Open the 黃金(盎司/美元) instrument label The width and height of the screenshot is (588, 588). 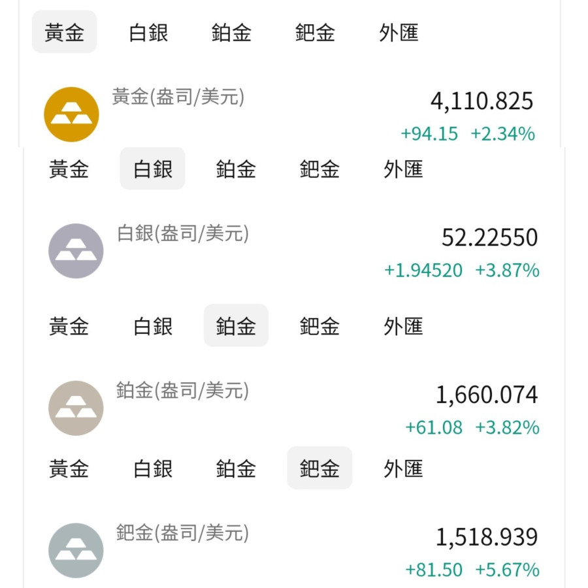[178, 97]
